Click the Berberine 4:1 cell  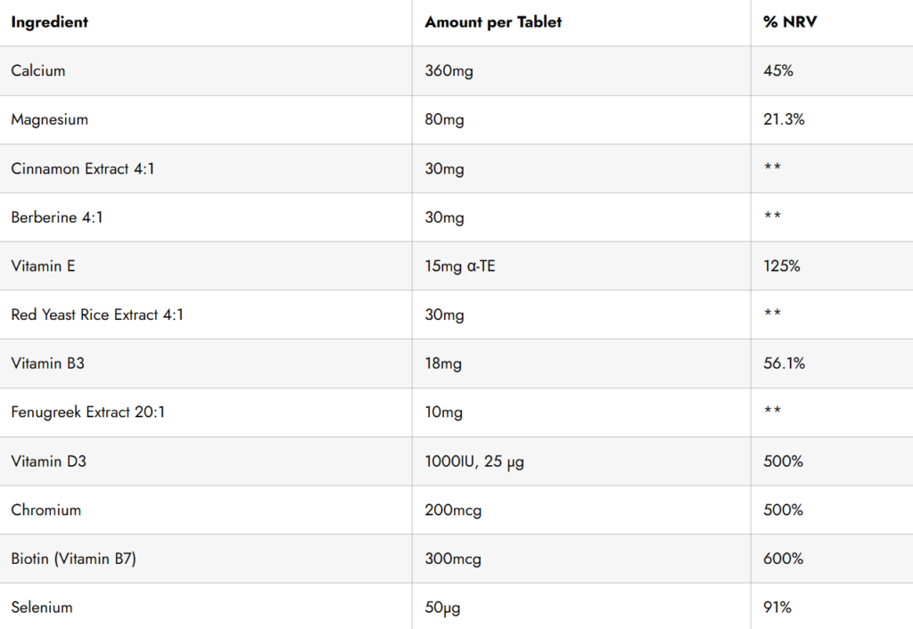57,217
